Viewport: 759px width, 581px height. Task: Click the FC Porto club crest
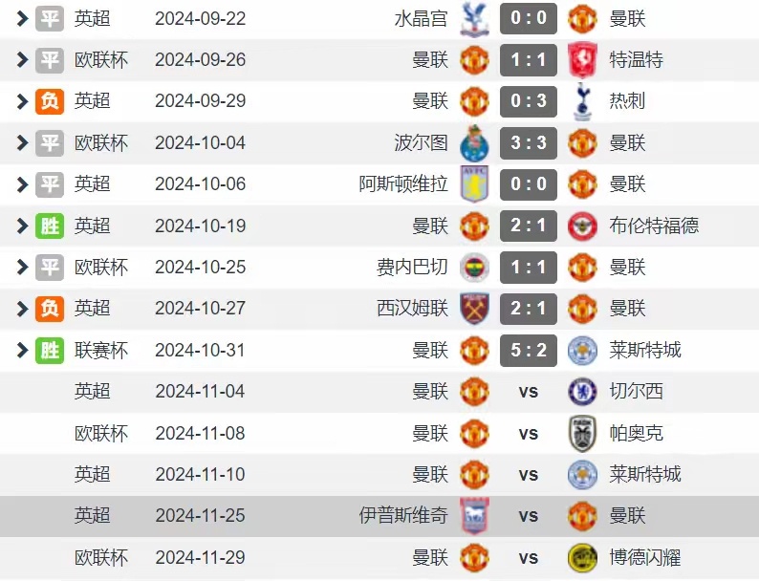[474, 142]
